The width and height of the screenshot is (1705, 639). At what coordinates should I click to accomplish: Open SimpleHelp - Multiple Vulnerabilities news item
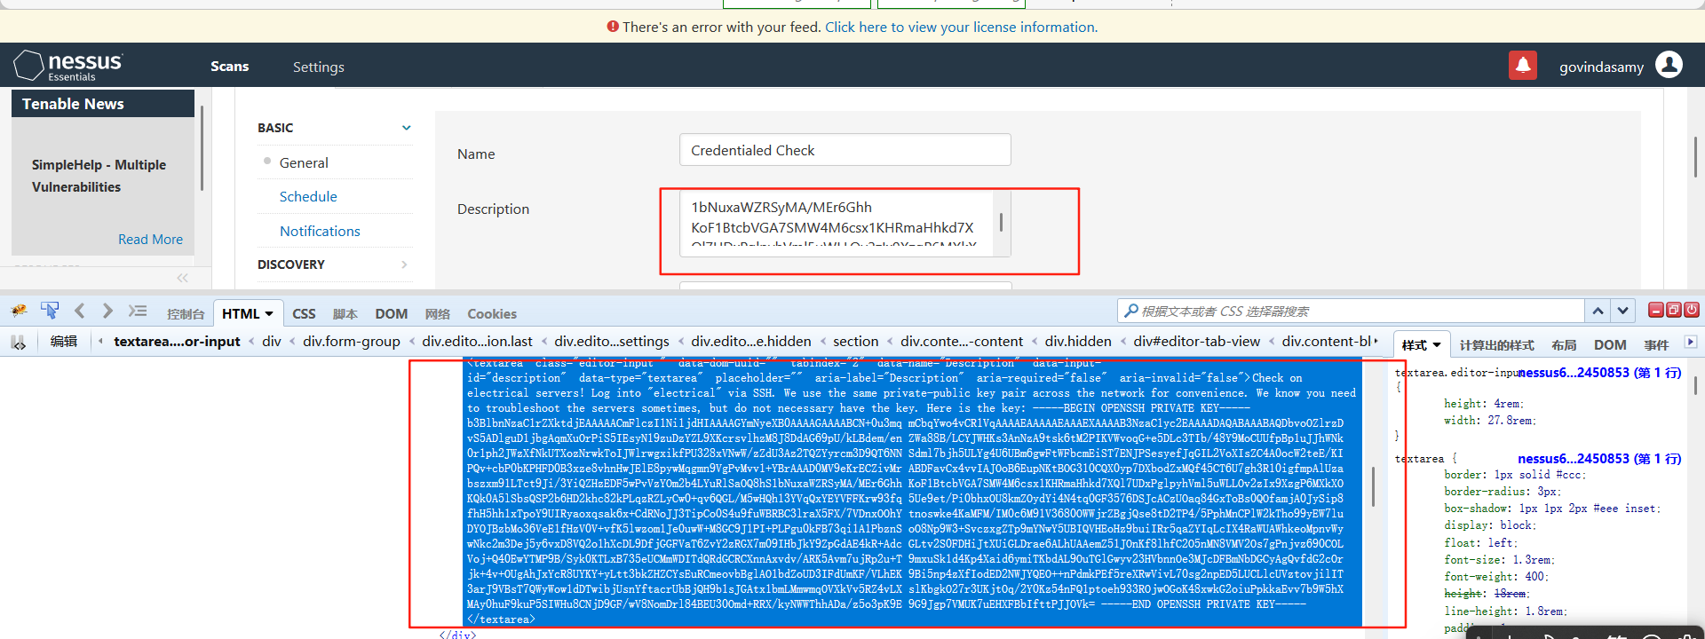tap(99, 176)
